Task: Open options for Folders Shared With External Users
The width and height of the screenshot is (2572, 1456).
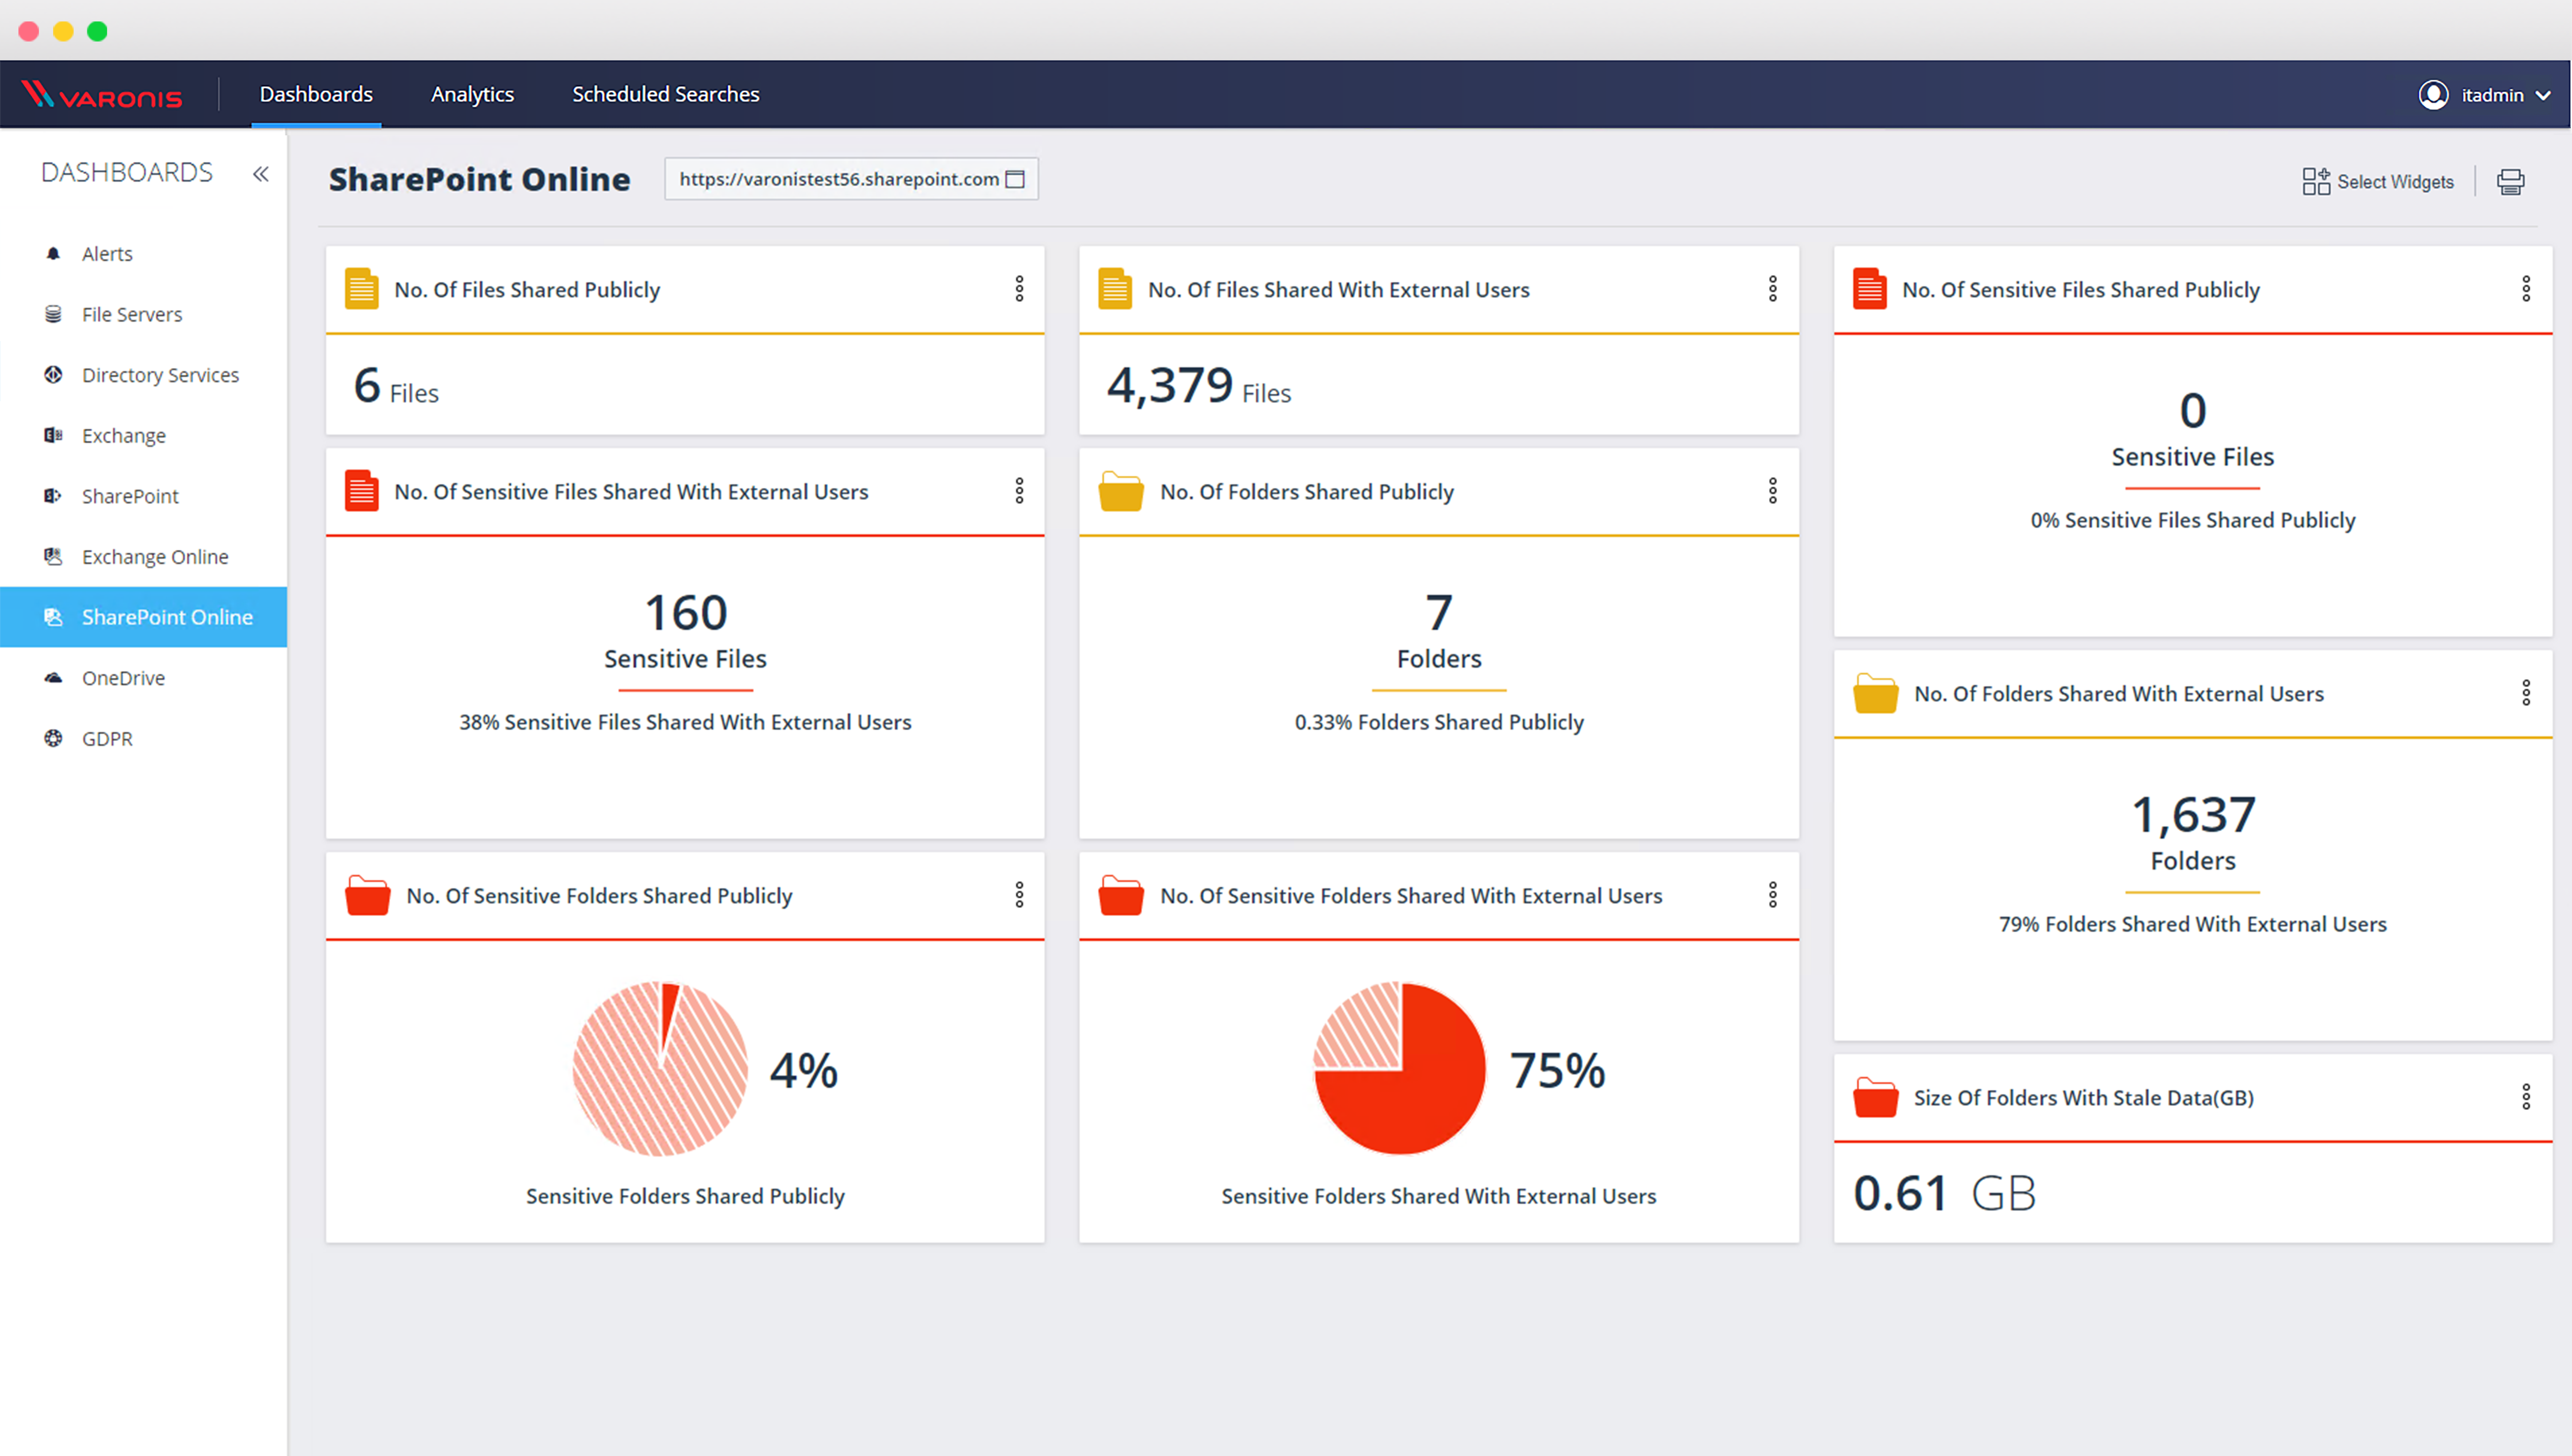Action: [2526, 693]
